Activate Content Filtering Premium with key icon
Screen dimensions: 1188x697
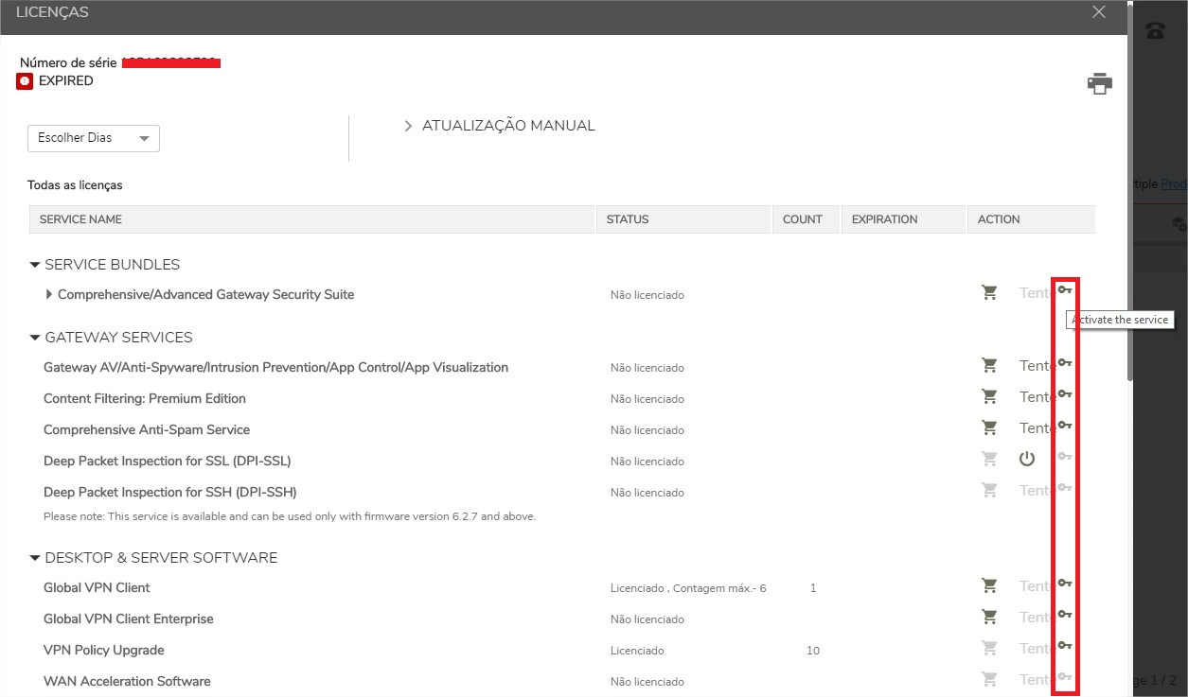pos(1065,394)
